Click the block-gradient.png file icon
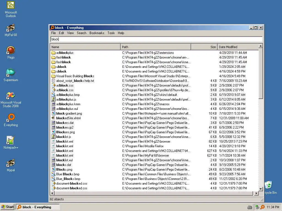 click(x=53, y=113)
